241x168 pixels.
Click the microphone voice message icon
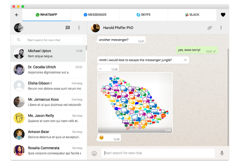(x=222, y=153)
